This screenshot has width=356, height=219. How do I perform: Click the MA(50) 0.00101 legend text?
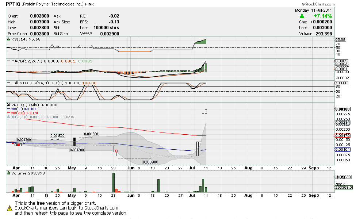[x=23, y=109]
